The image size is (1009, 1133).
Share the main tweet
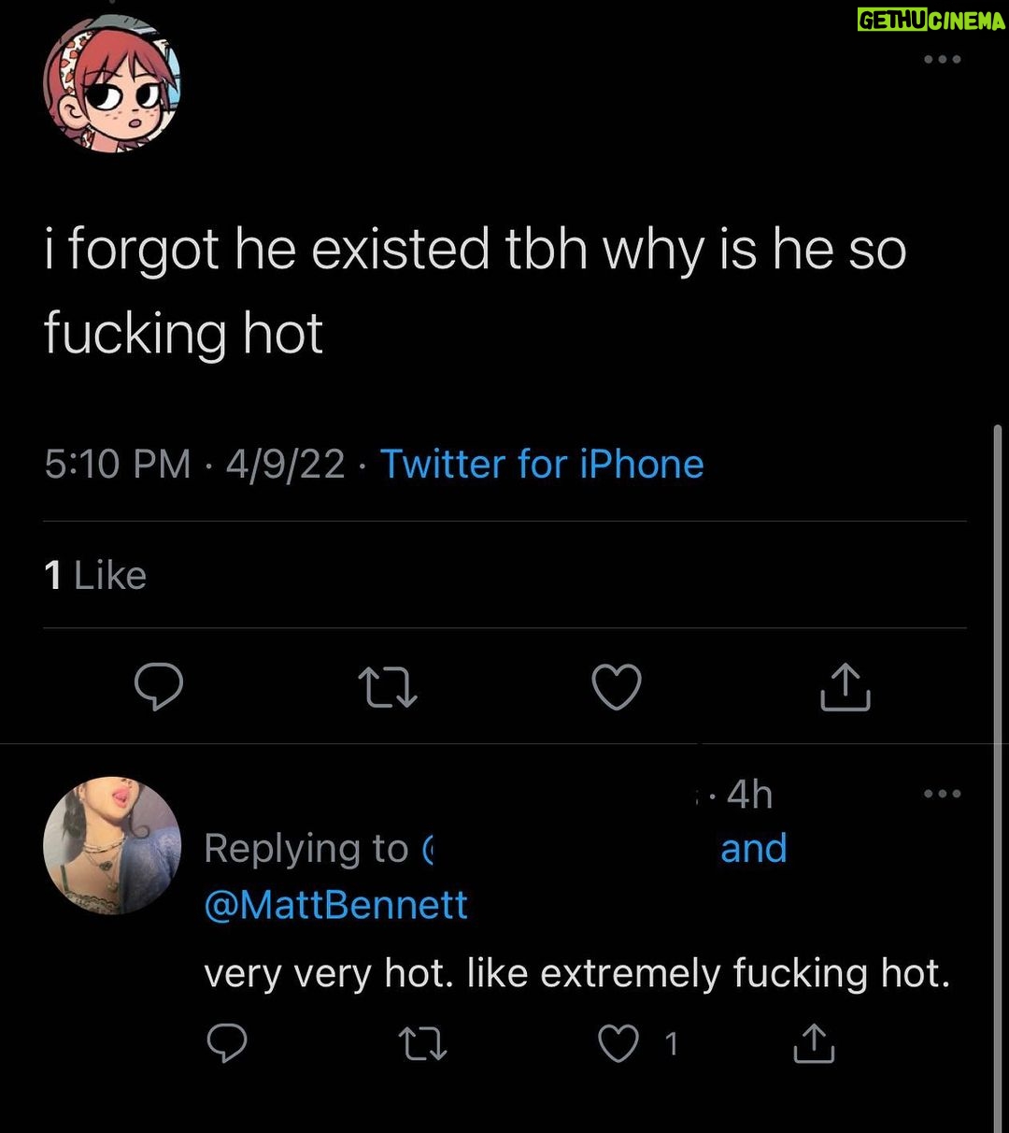pyautogui.click(x=845, y=688)
